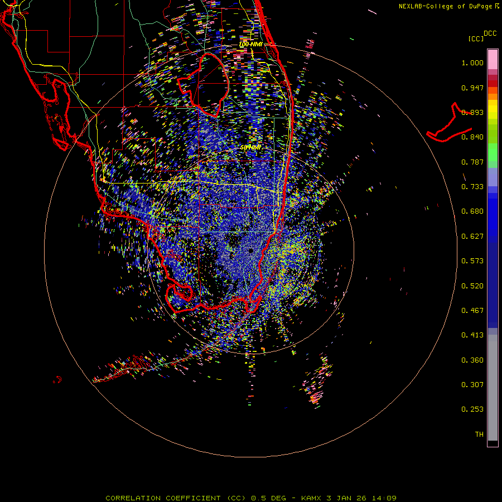Viewport: 502px width, 502px height.
Task: Click the 0.733 legend value
Action: (x=472, y=187)
